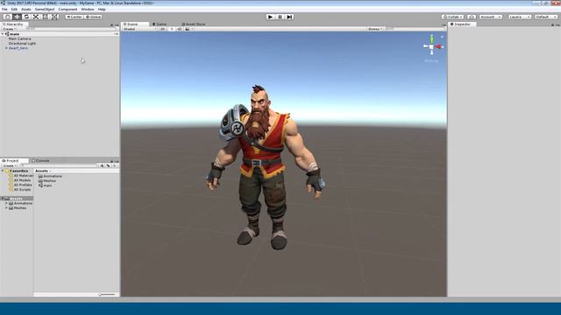
Task: Switch to the Console tab
Action: coord(40,161)
